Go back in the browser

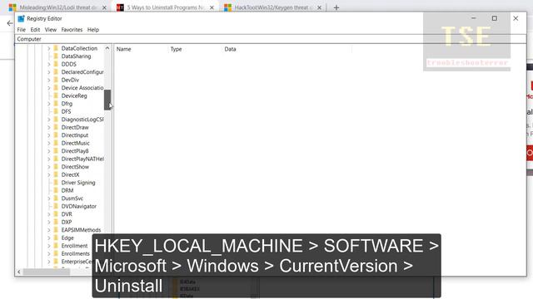(x=10, y=23)
